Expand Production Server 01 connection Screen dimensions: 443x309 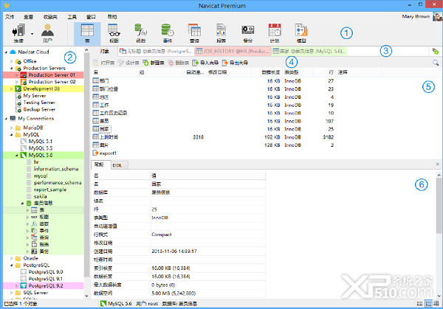pos(17,75)
